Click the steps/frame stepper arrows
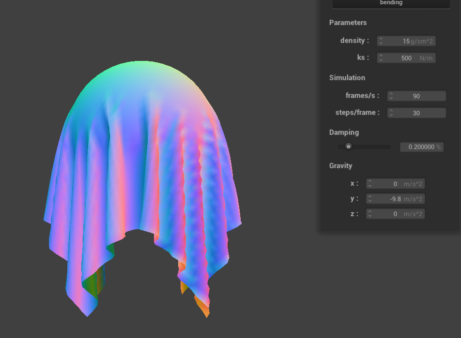461x338 pixels. tap(391, 113)
